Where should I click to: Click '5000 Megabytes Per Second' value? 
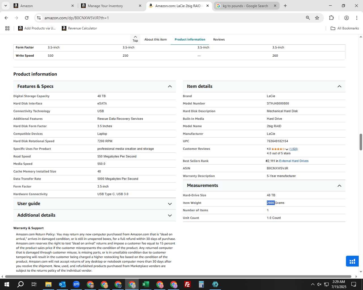click(x=118, y=179)
